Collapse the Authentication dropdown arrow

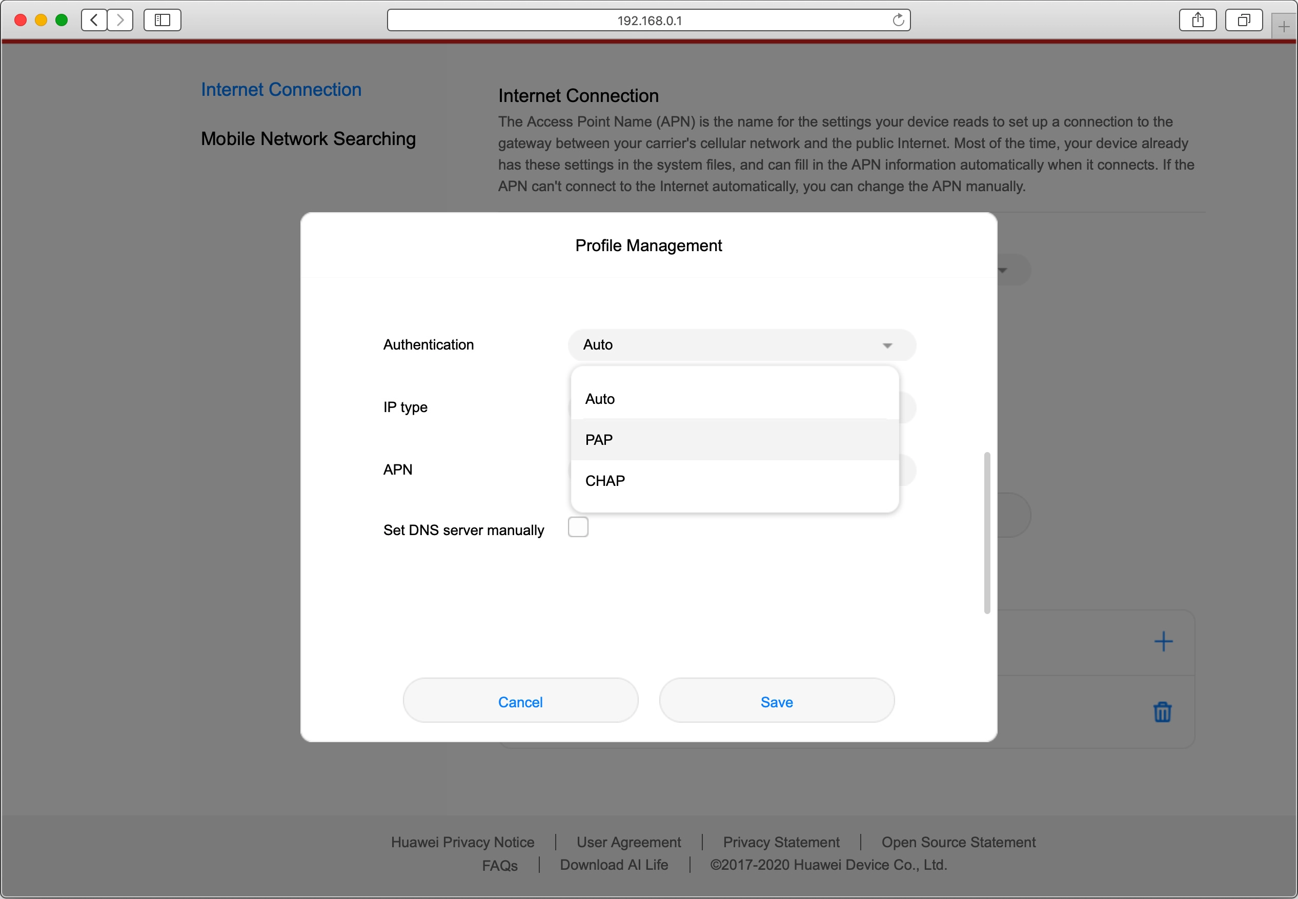(x=887, y=345)
